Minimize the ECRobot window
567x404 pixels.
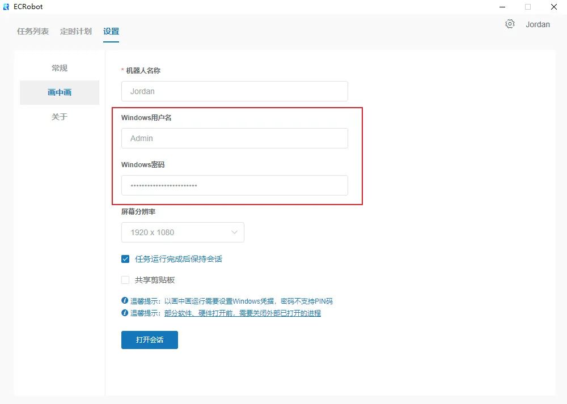[502, 7]
